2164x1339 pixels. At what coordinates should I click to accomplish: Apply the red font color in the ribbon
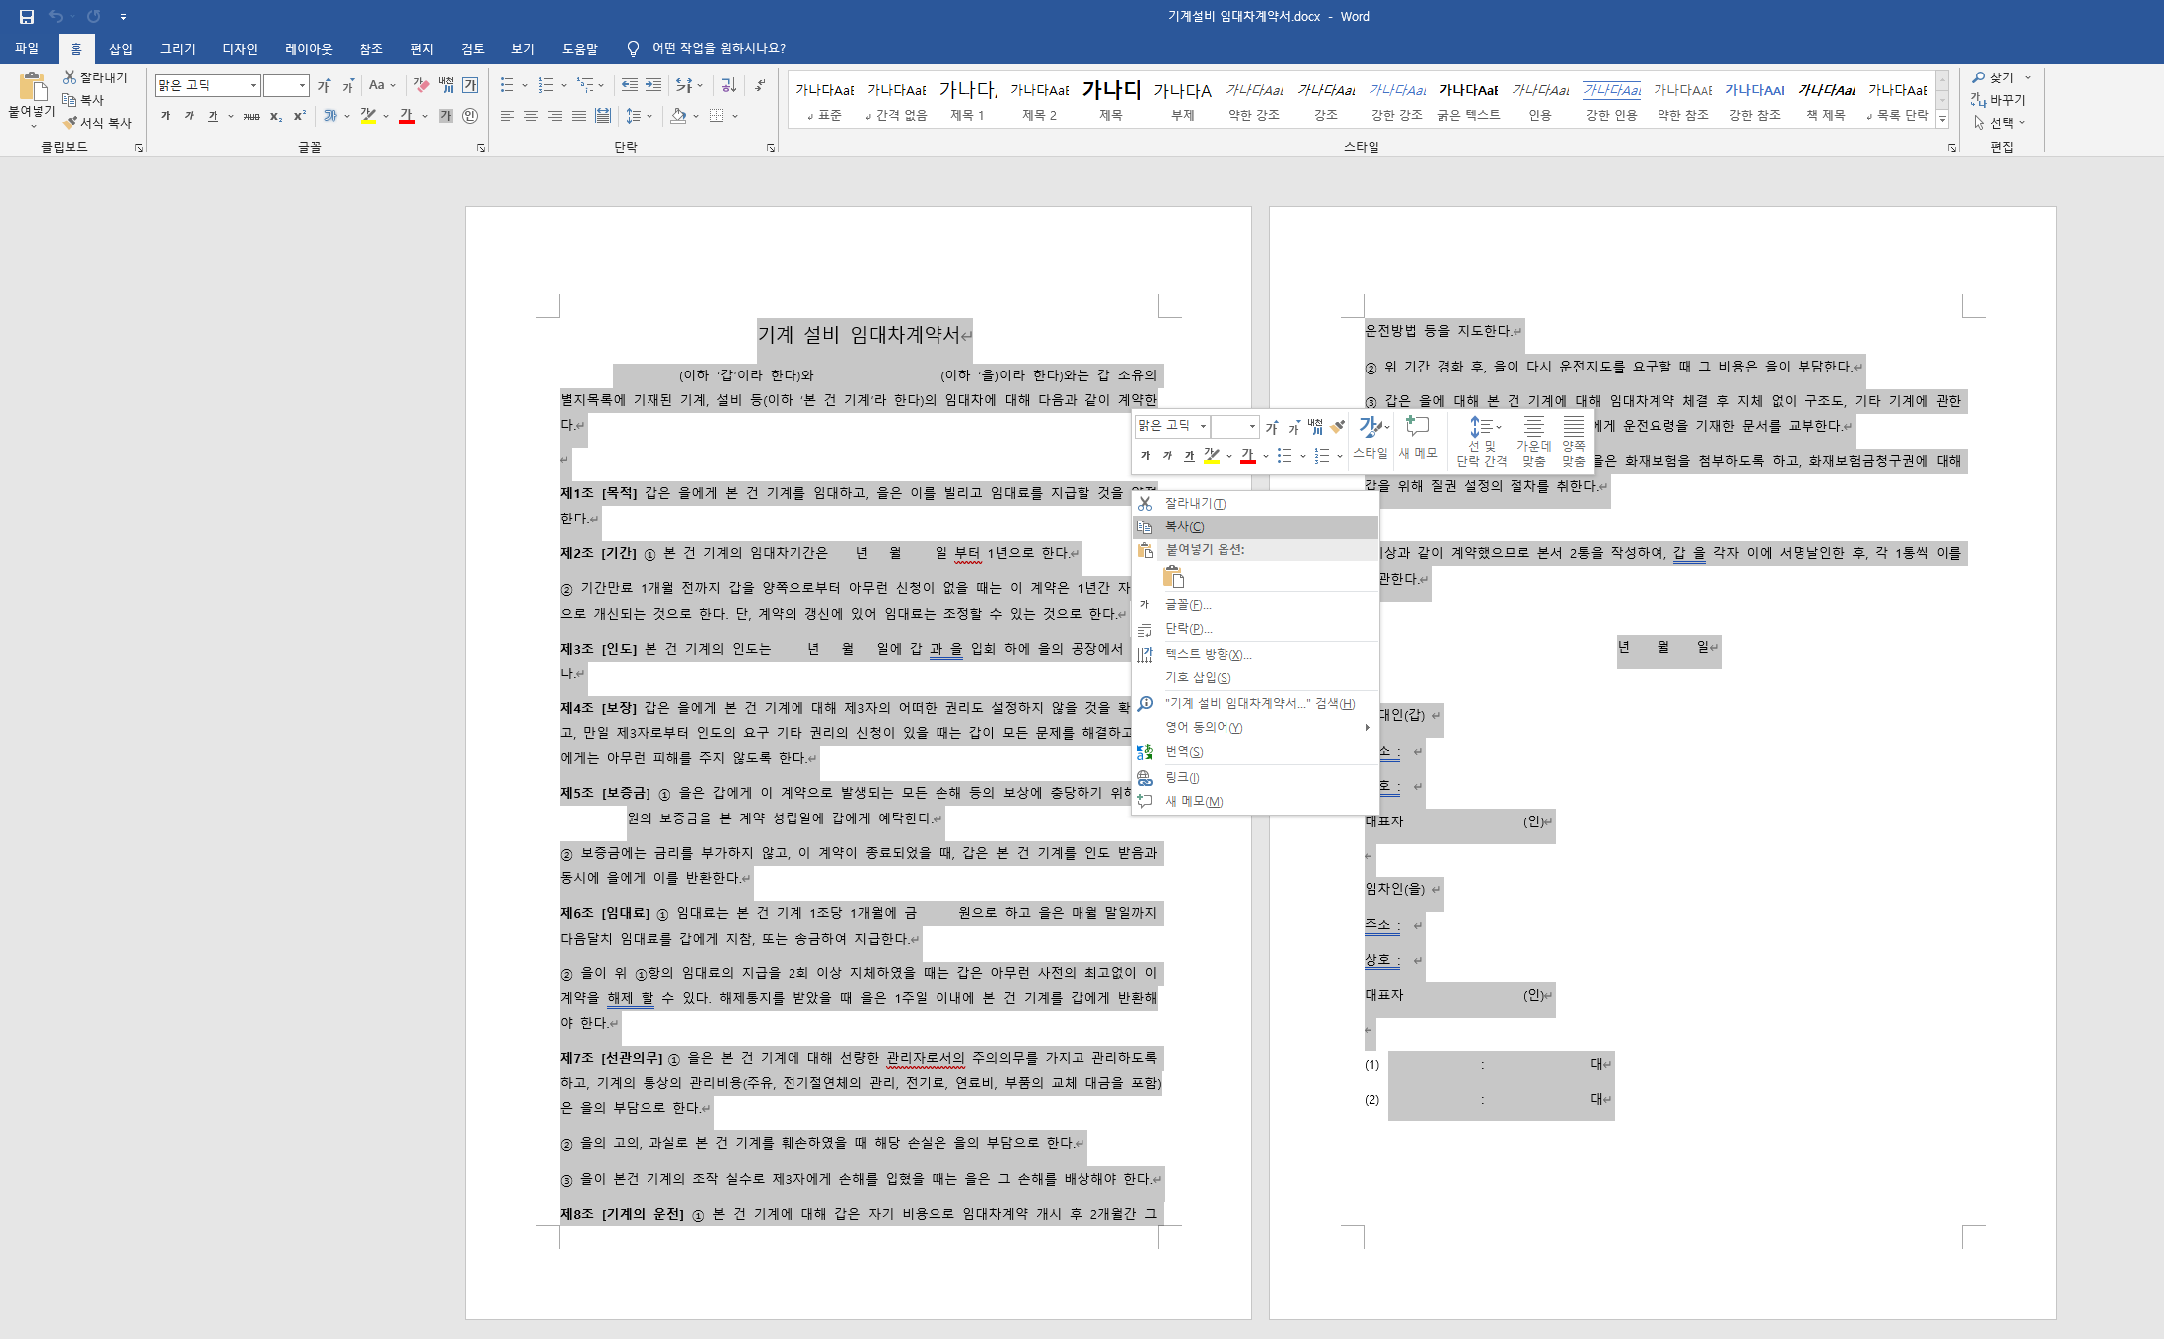pyautogui.click(x=407, y=116)
